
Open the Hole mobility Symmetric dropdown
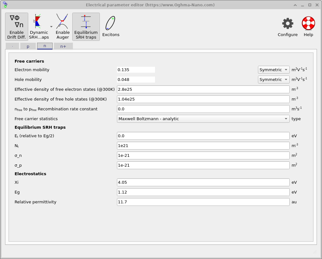point(273,79)
